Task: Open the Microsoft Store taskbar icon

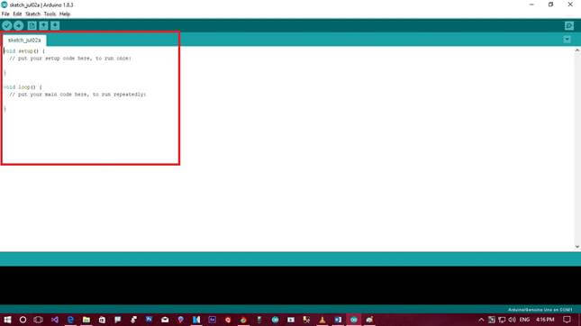Action: [102, 320]
